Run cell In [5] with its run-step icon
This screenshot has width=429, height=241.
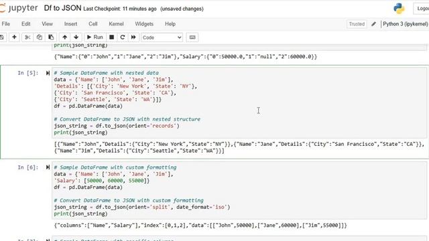(48, 73)
